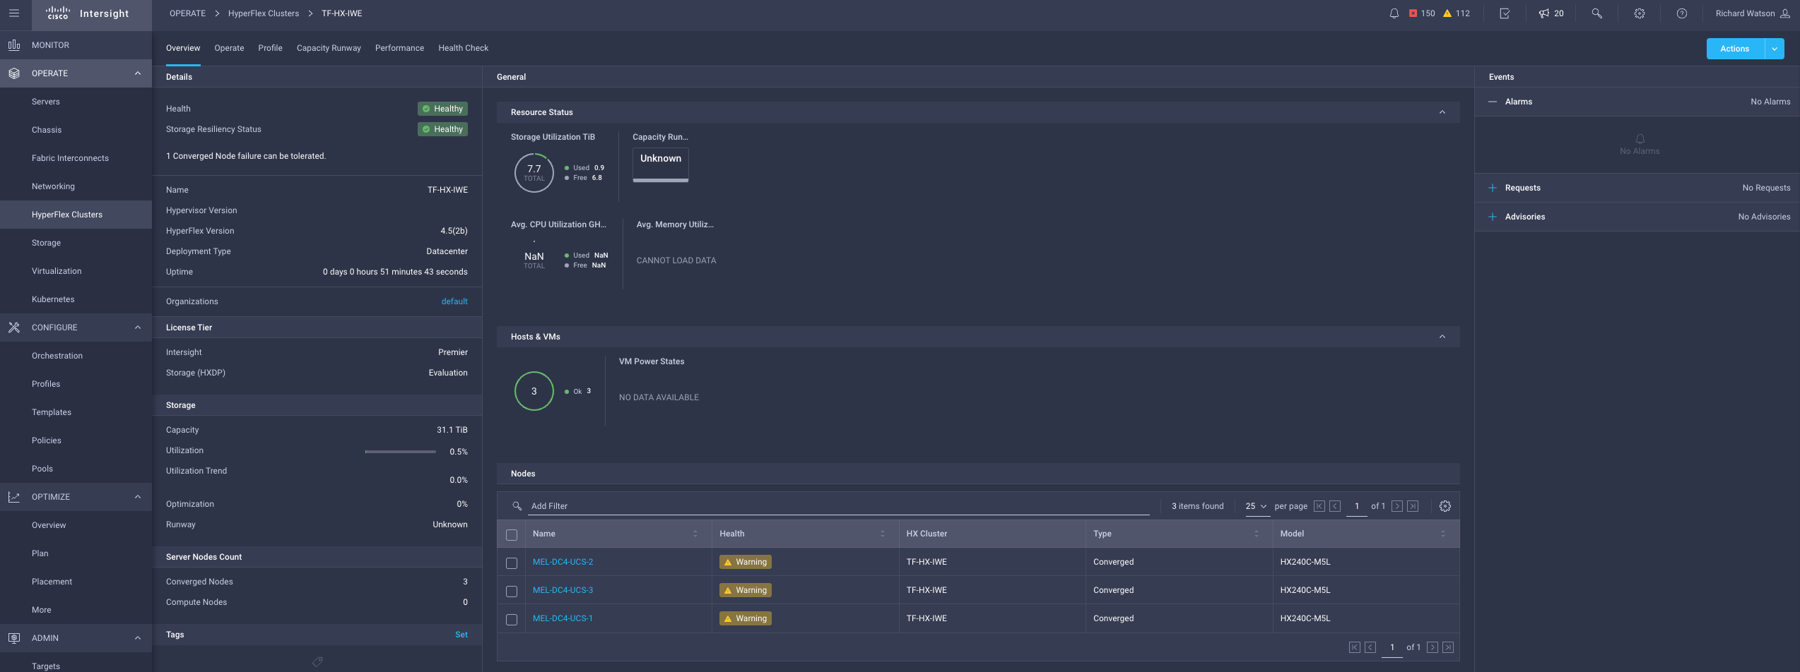Click the Nodes table settings gear
This screenshot has height=672, width=1800.
[1445, 506]
